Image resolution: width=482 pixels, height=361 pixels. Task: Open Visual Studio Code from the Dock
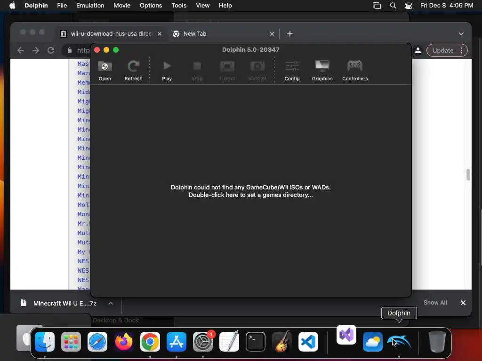point(308,342)
